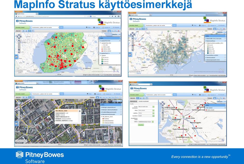
Task: Switch to Hakutulokset tab
Action: (133, 101)
